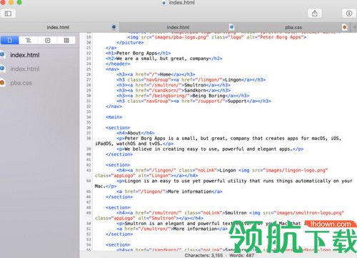Viewport: 357px width, 258px height.
Task: Click the <main> tag in code
Action: 114,117
